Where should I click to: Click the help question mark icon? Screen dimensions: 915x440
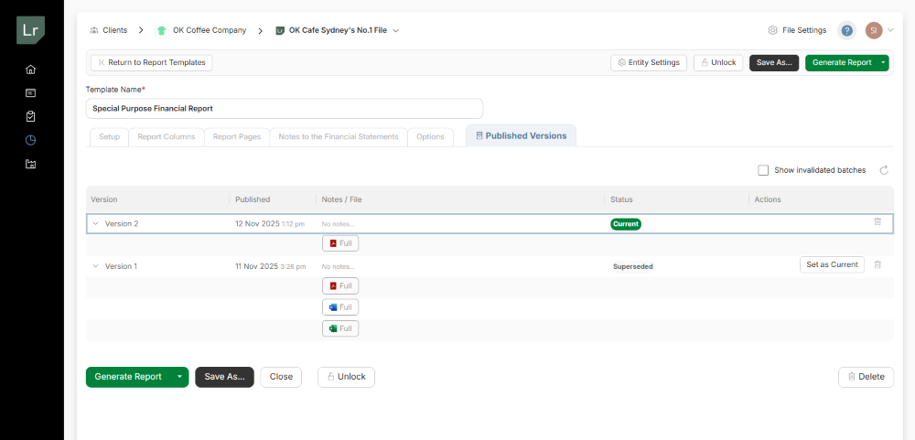tap(846, 30)
